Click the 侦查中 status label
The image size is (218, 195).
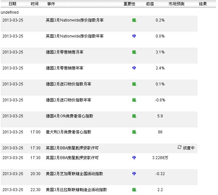coord(189,148)
